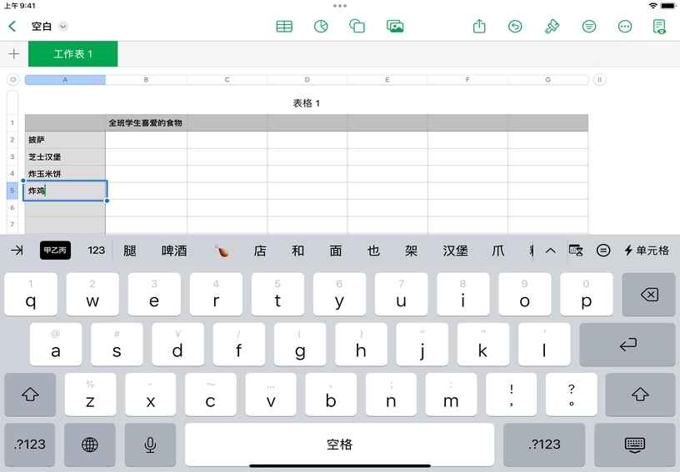
Task: Select the 工作表 1 sheet tab
Action: tap(72, 54)
